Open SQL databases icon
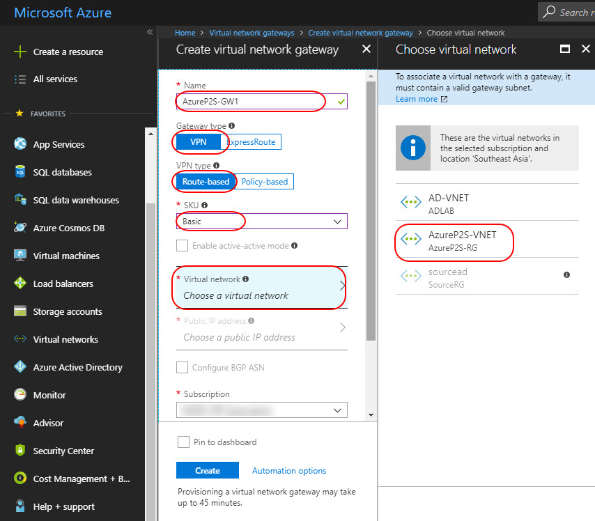The width and height of the screenshot is (595, 521). (20, 171)
